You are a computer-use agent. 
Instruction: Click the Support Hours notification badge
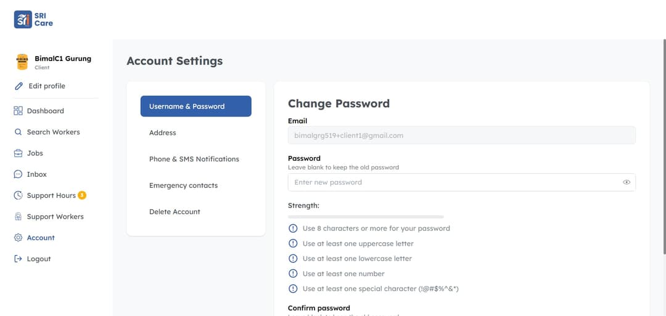(82, 195)
